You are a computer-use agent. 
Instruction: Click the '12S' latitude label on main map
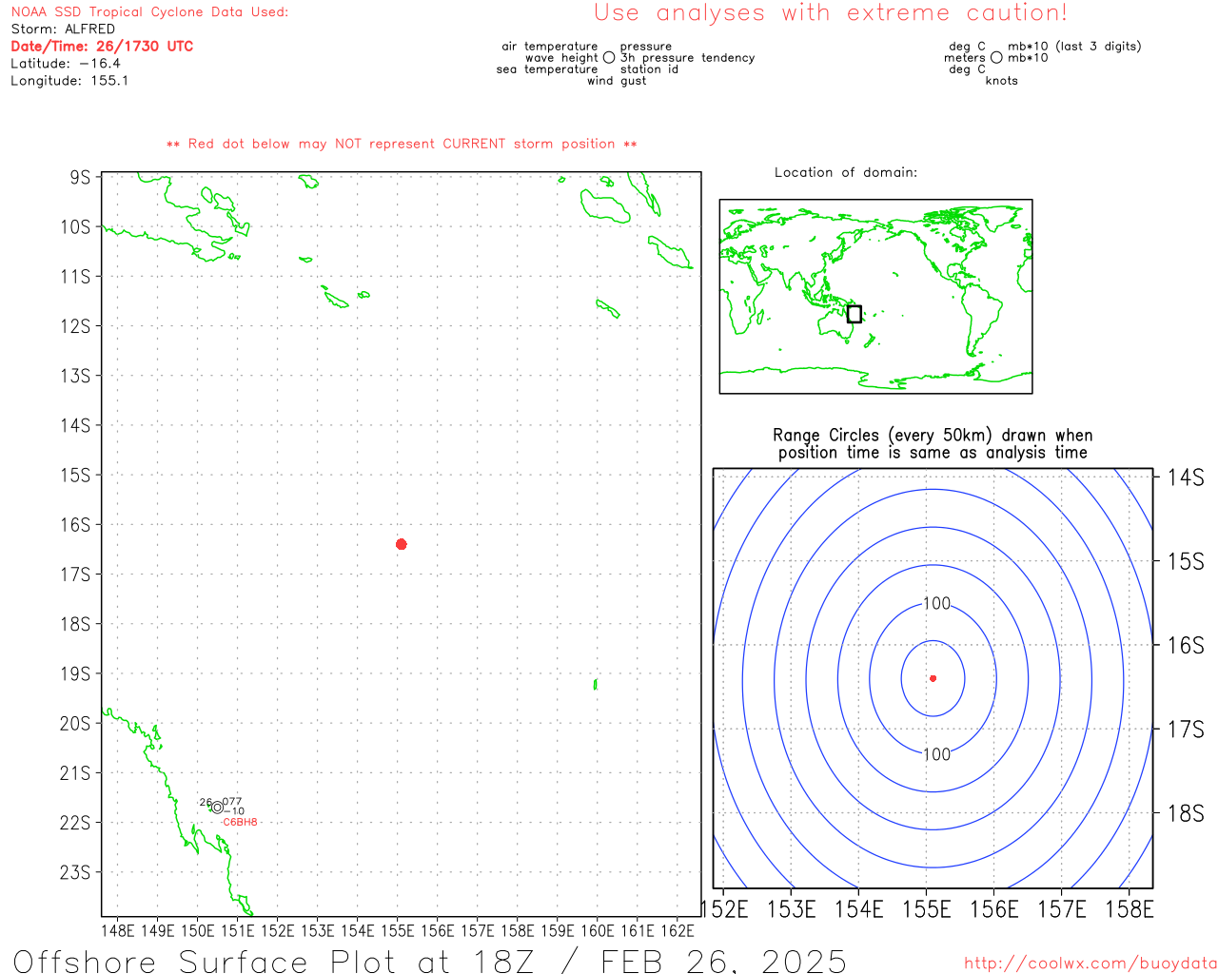75,326
